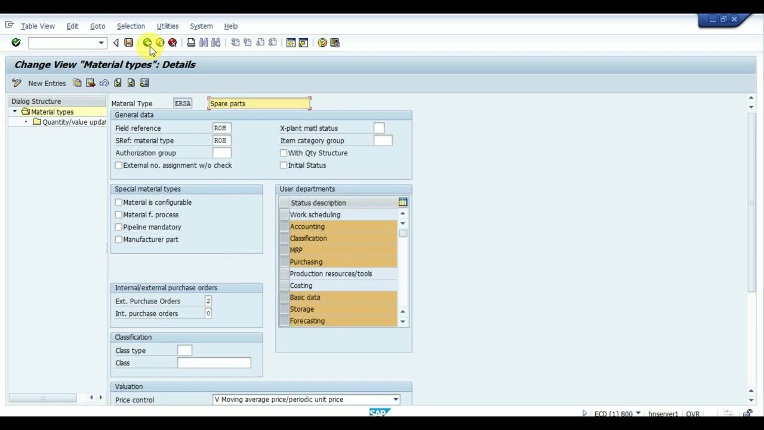Open the Utilities menu
Viewport: 764px width, 430px height.
pyautogui.click(x=167, y=26)
